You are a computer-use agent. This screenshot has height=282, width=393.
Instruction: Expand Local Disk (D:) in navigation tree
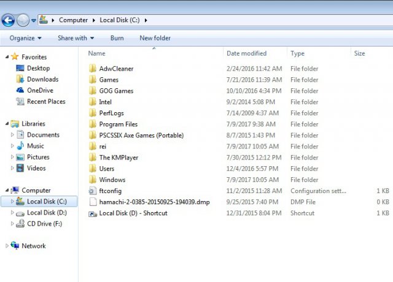pos(12,213)
